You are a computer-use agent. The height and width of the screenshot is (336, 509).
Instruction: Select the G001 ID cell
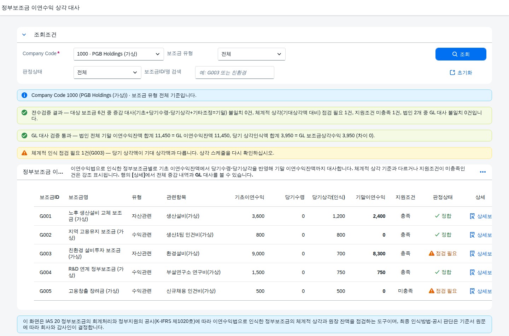(46, 216)
